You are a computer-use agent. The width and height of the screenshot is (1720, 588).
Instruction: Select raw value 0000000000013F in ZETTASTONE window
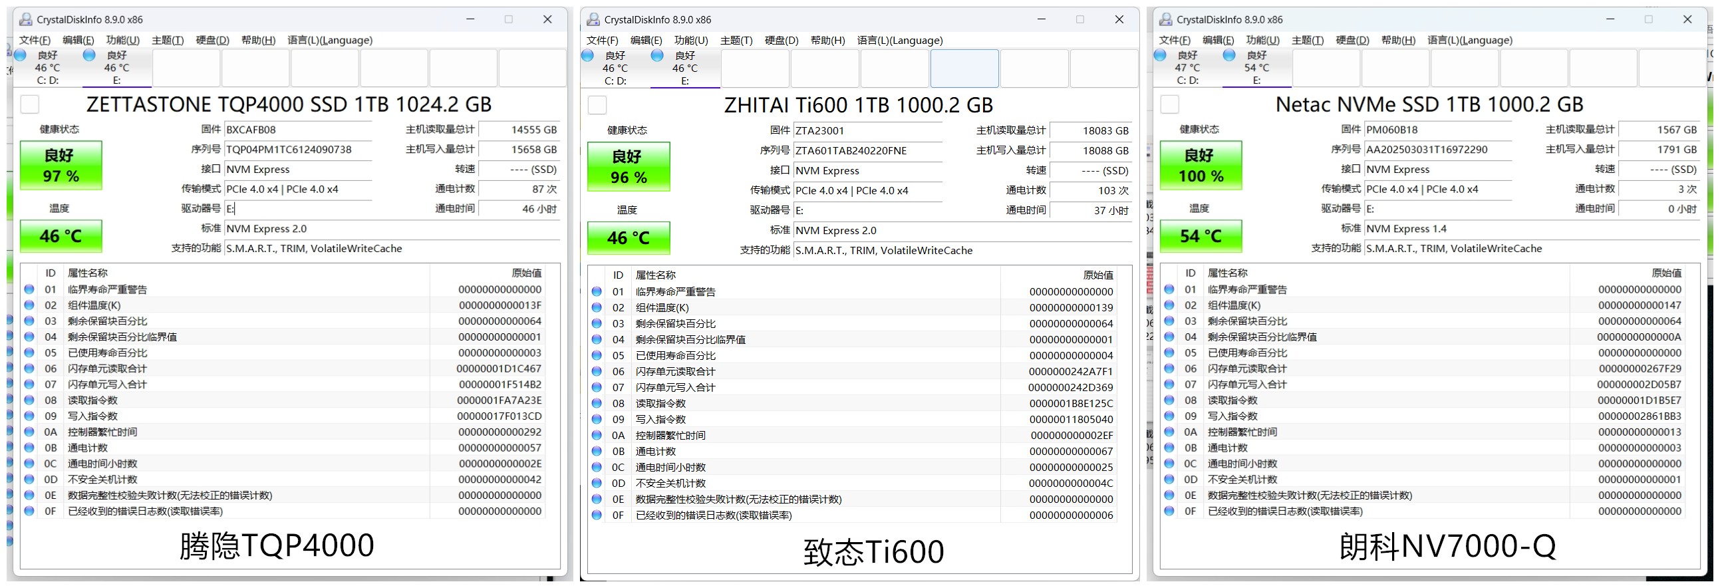pyautogui.click(x=500, y=305)
